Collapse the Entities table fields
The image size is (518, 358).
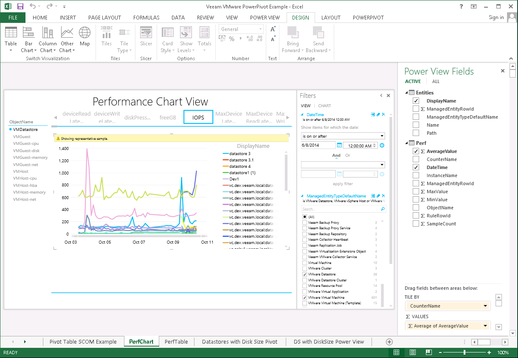click(406, 93)
